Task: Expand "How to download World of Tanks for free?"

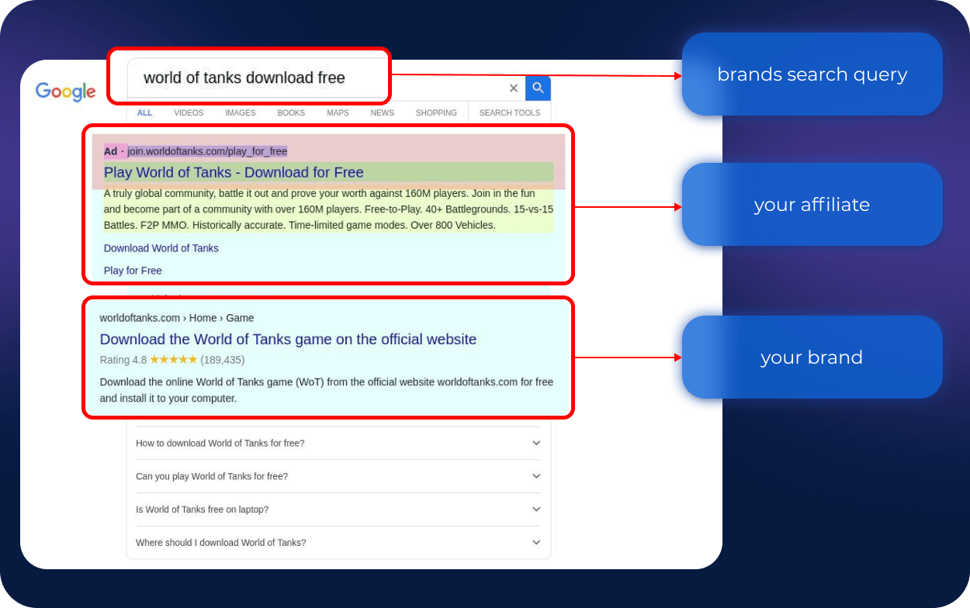Action: pyautogui.click(x=338, y=444)
